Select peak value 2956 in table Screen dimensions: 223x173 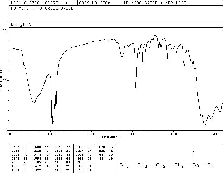pos(16,151)
